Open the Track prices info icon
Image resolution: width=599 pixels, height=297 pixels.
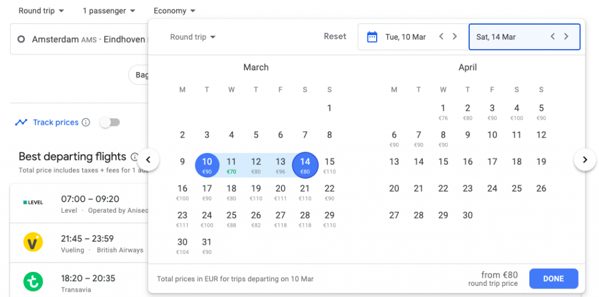(86, 122)
